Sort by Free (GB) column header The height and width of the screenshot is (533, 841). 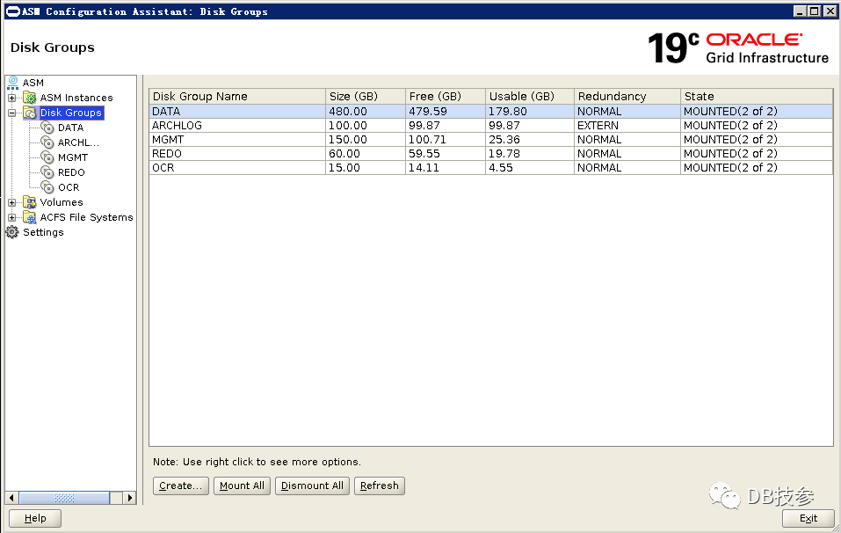[446, 97]
